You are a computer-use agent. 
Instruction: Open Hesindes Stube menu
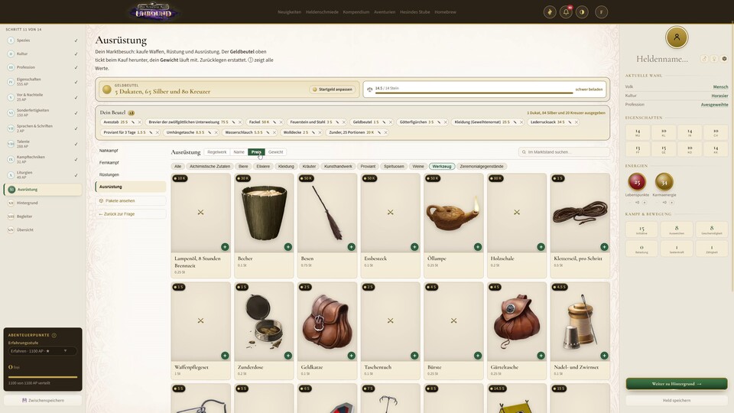(414, 12)
